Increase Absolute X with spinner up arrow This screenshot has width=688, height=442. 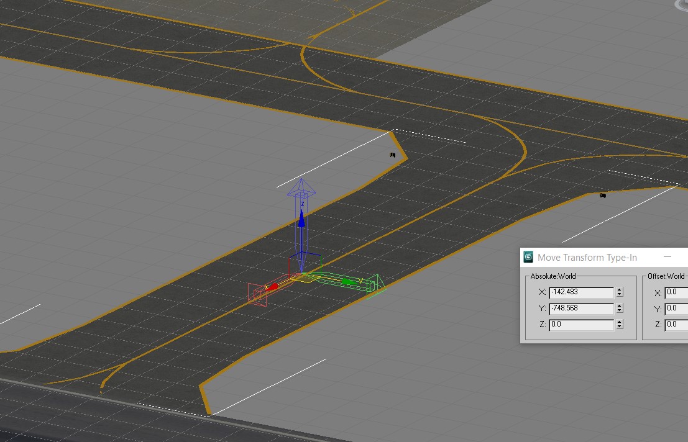pyautogui.click(x=620, y=289)
